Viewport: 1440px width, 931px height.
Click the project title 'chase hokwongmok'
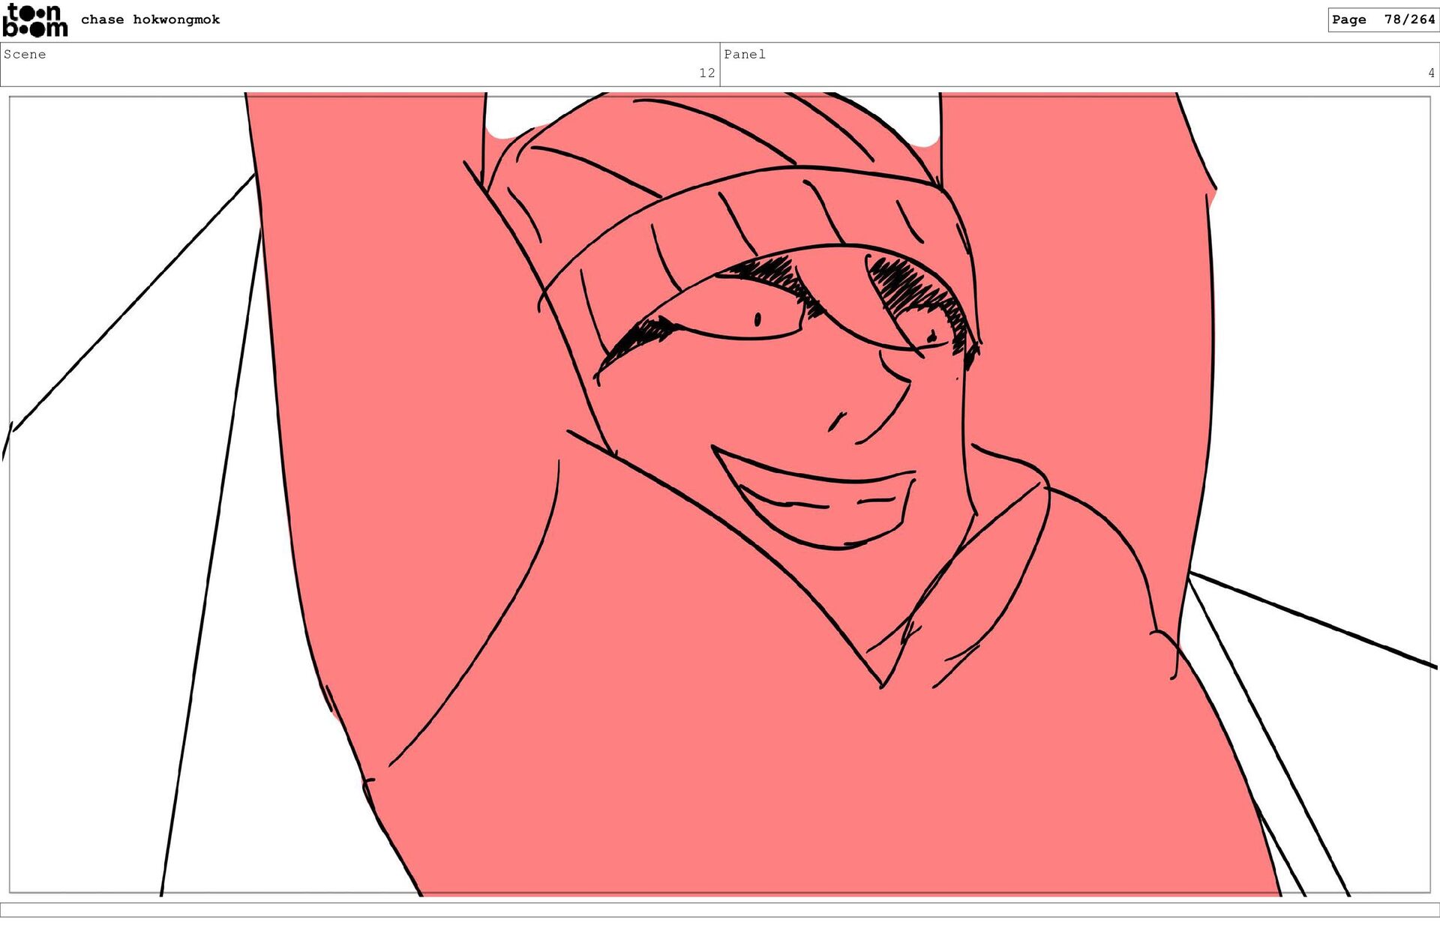pos(150,19)
